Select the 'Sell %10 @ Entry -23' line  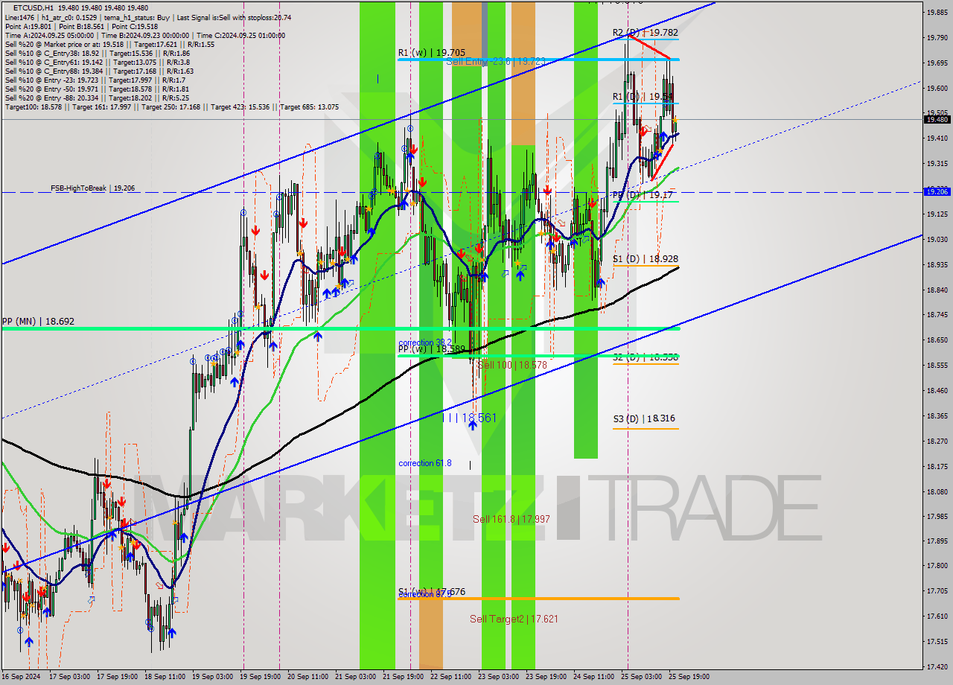pyautogui.click(x=95, y=80)
